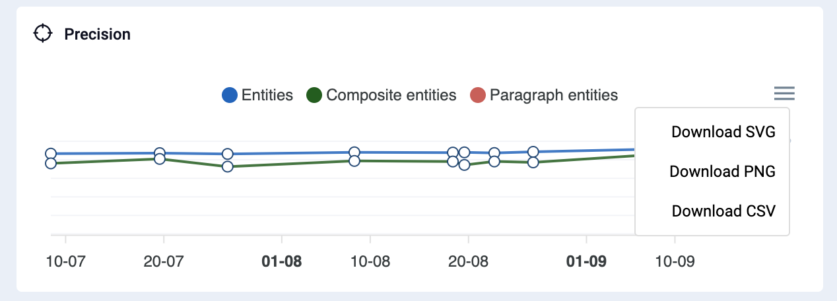Click the 10-09 axis label
Screen dimensions: 837x301
[x=675, y=261]
